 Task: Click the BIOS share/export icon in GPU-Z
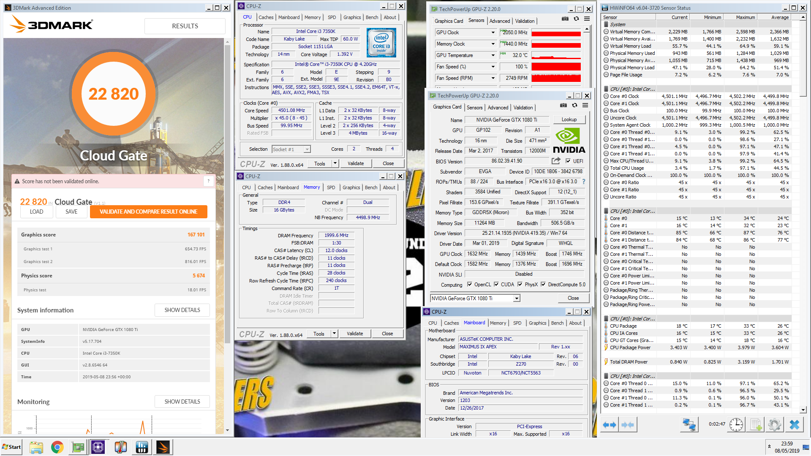pyautogui.click(x=556, y=161)
